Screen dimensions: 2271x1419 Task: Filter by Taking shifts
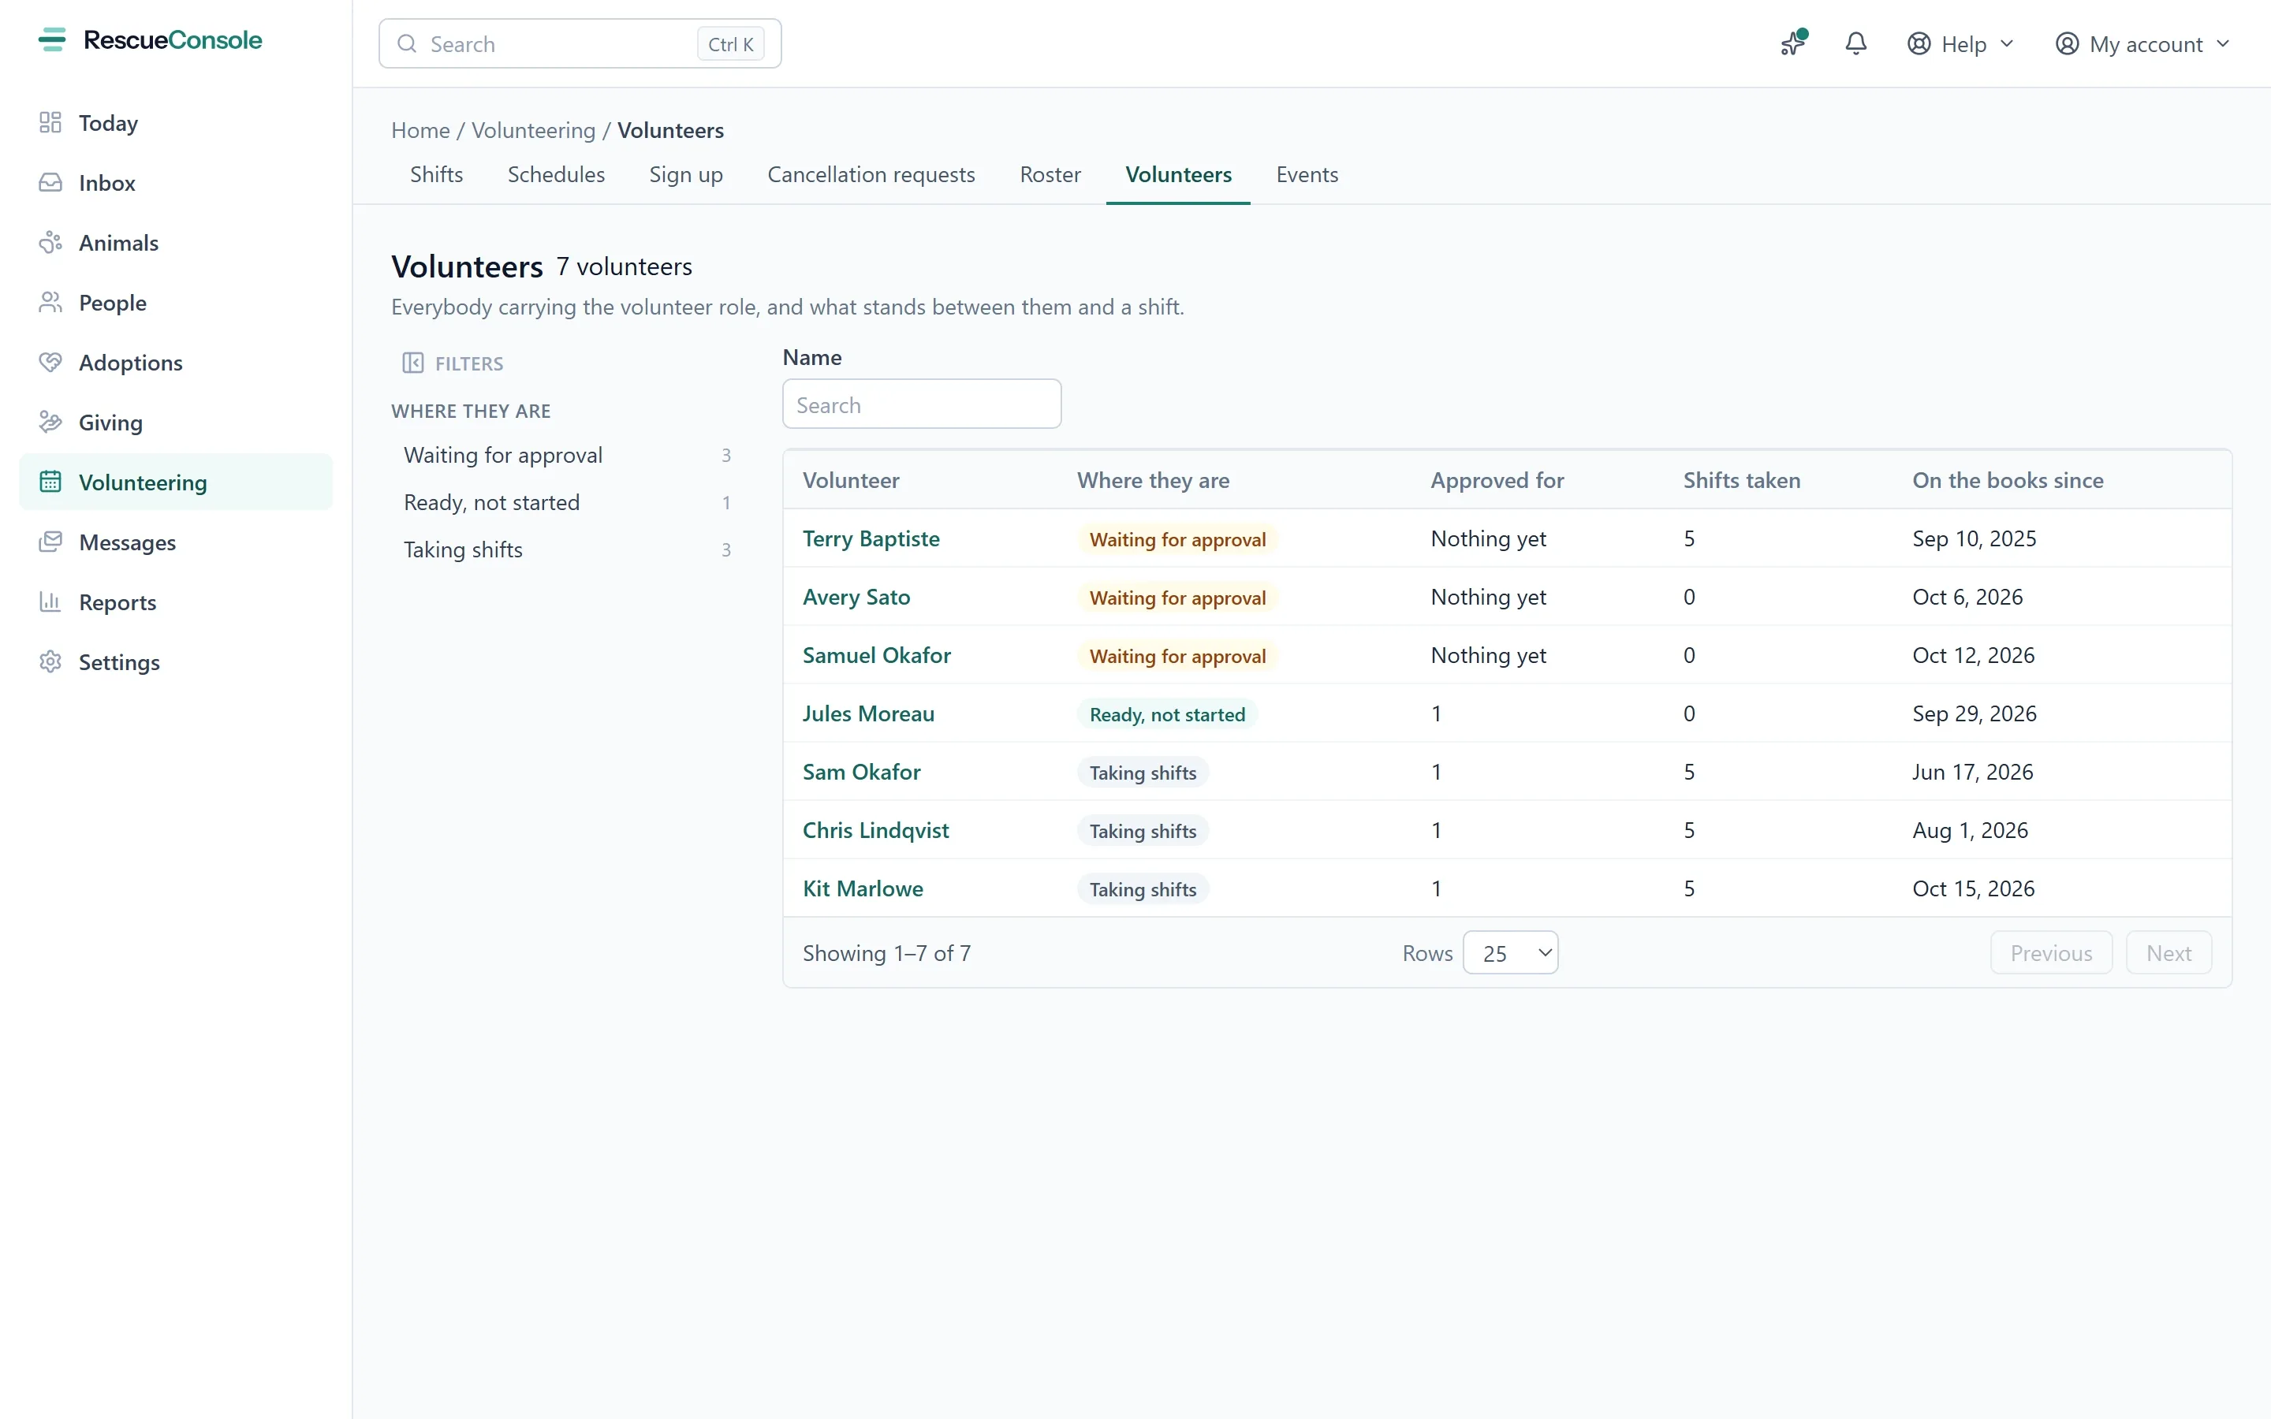[x=567, y=550]
